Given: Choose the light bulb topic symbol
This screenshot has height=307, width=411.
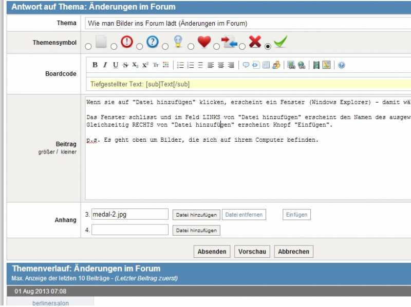Looking at the screenshot, I should [x=165, y=47].
